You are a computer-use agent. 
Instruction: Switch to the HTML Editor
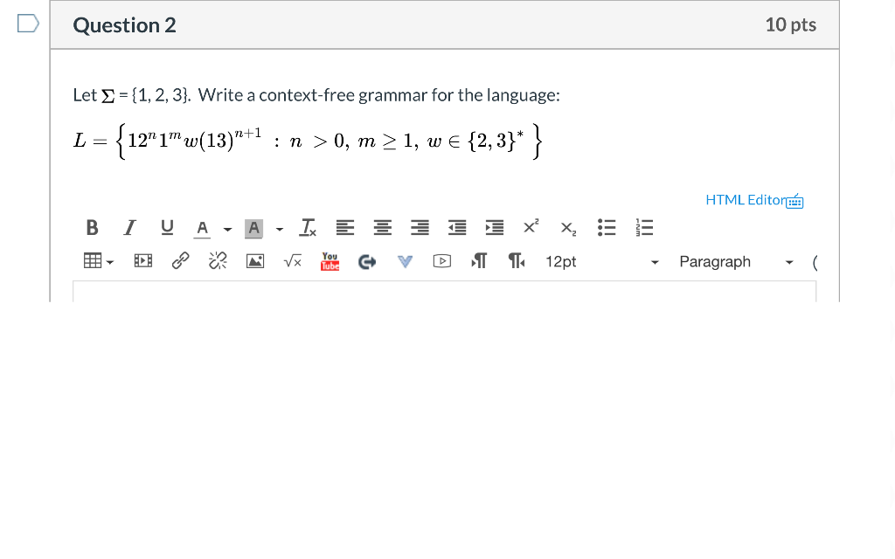pyautogui.click(x=746, y=200)
